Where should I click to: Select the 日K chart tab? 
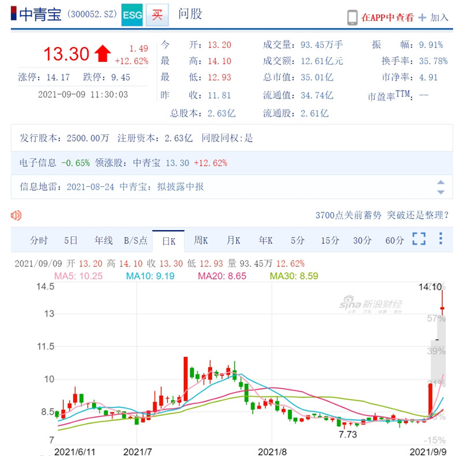(x=169, y=241)
